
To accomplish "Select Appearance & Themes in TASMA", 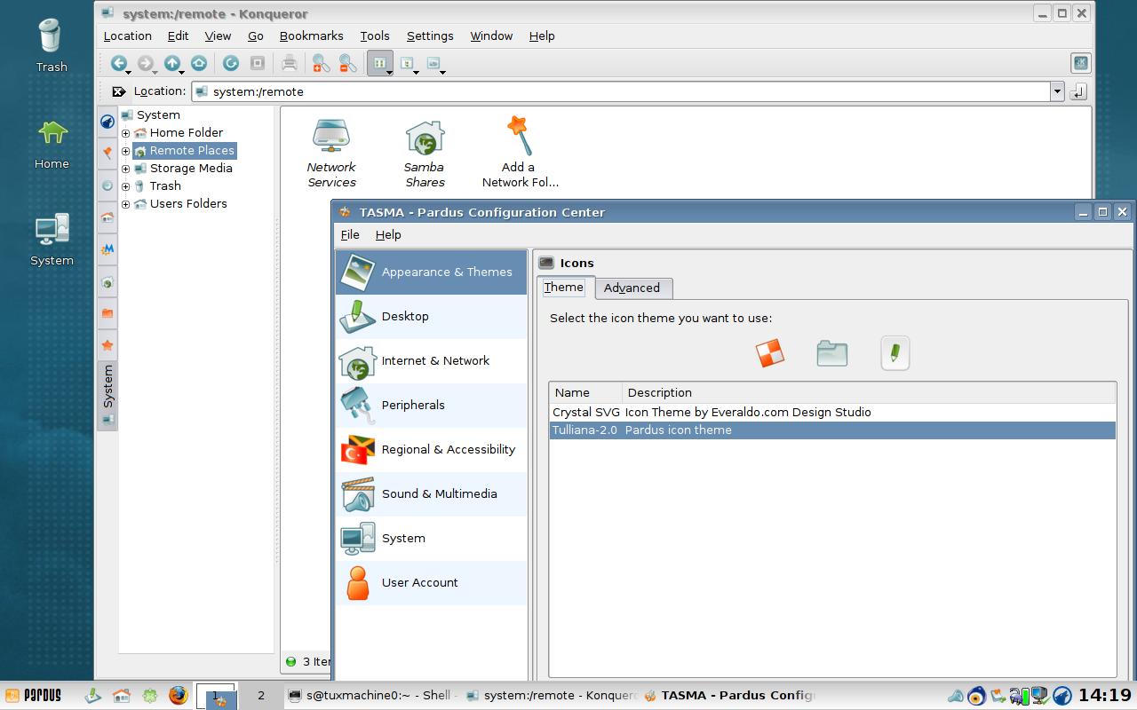I will [432, 272].
